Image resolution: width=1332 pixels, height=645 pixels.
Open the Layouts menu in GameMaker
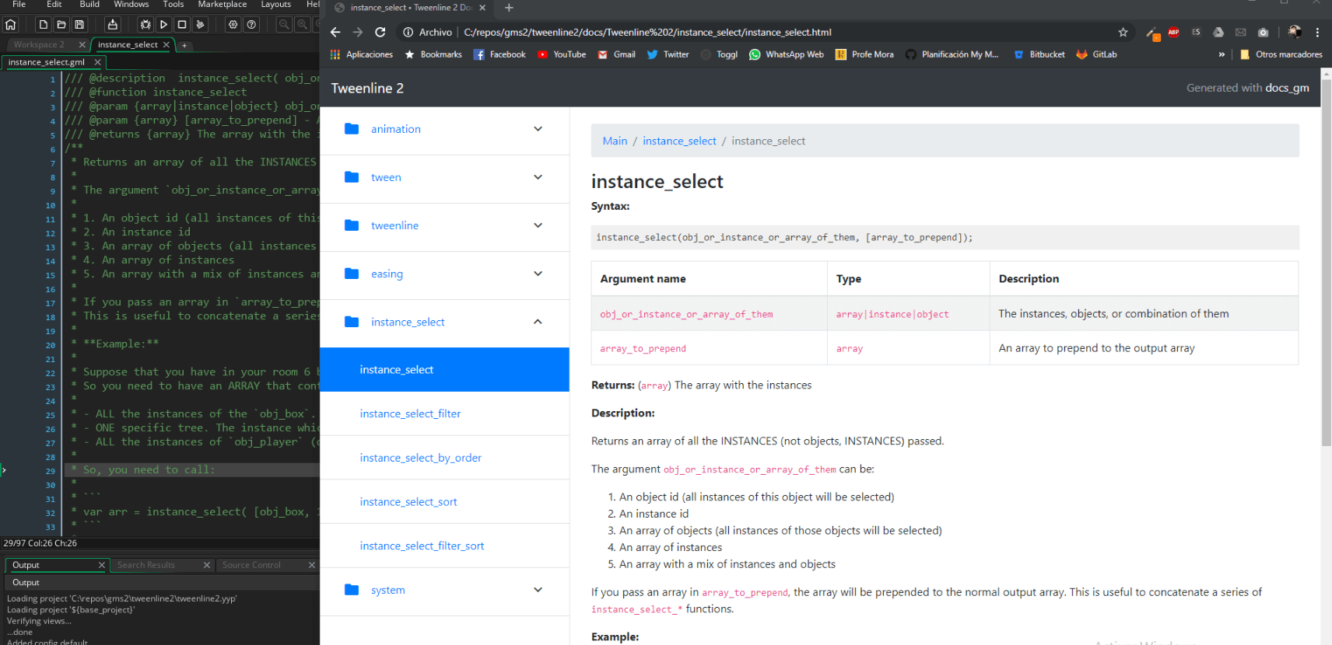pyautogui.click(x=275, y=5)
